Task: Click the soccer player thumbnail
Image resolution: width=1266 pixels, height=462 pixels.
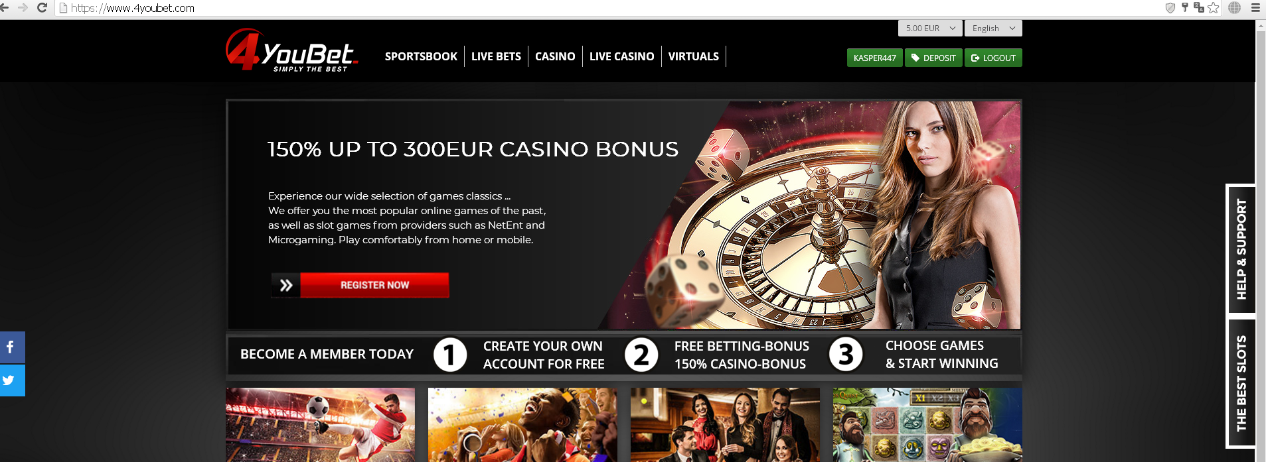Action: (320, 424)
